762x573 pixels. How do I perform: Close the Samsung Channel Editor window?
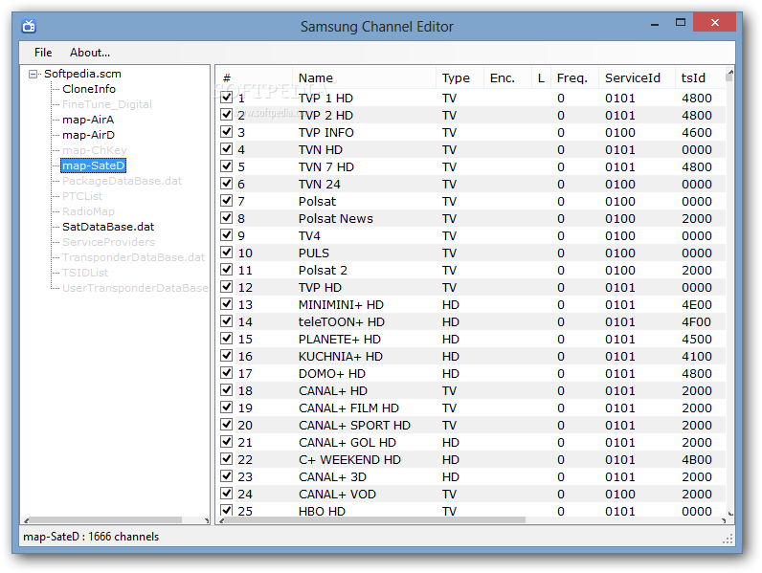pyautogui.click(x=714, y=22)
